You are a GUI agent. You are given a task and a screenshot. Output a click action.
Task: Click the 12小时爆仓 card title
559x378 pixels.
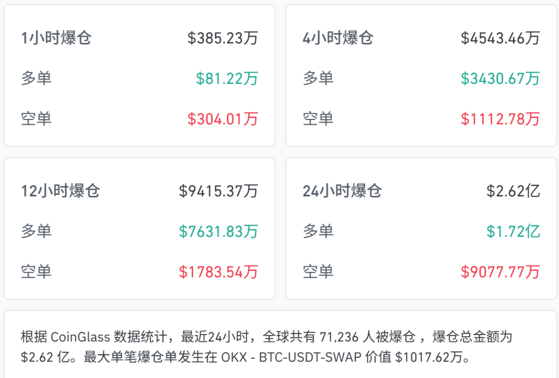click(61, 191)
